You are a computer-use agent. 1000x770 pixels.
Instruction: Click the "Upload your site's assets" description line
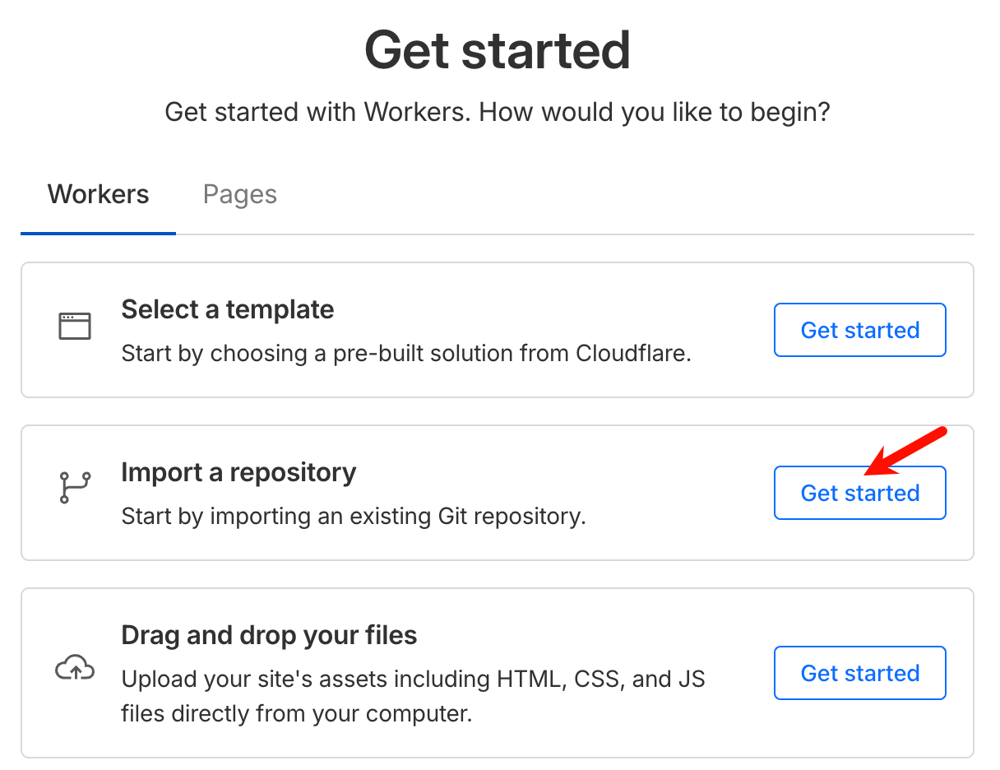pyautogui.click(x=413, y=680)
